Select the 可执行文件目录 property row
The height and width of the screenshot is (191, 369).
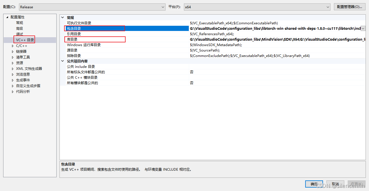(213, 23)
